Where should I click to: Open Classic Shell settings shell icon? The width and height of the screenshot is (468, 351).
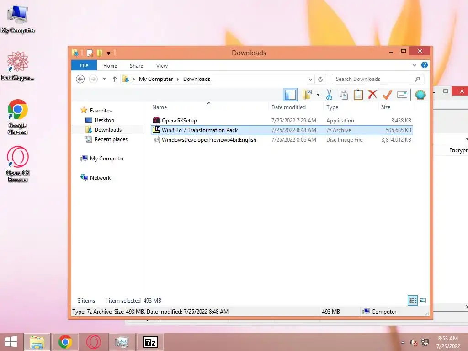click(x=420, y=95)
